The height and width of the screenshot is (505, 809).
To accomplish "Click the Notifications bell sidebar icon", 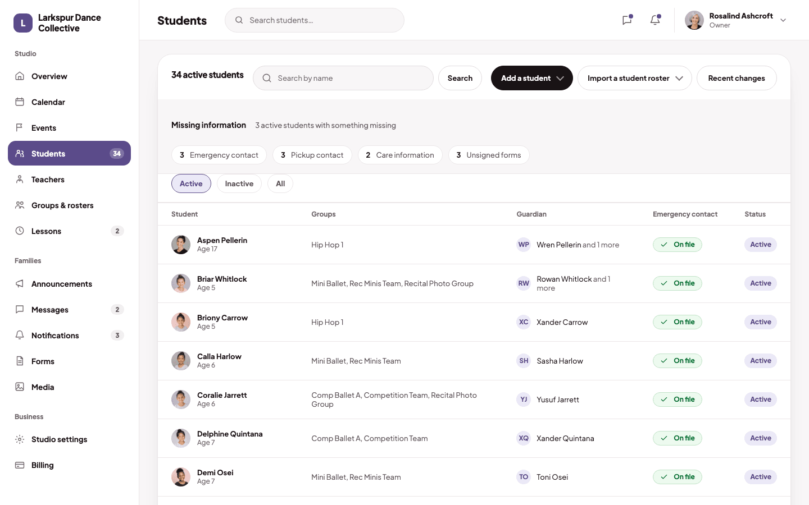I will click(20, 336).
